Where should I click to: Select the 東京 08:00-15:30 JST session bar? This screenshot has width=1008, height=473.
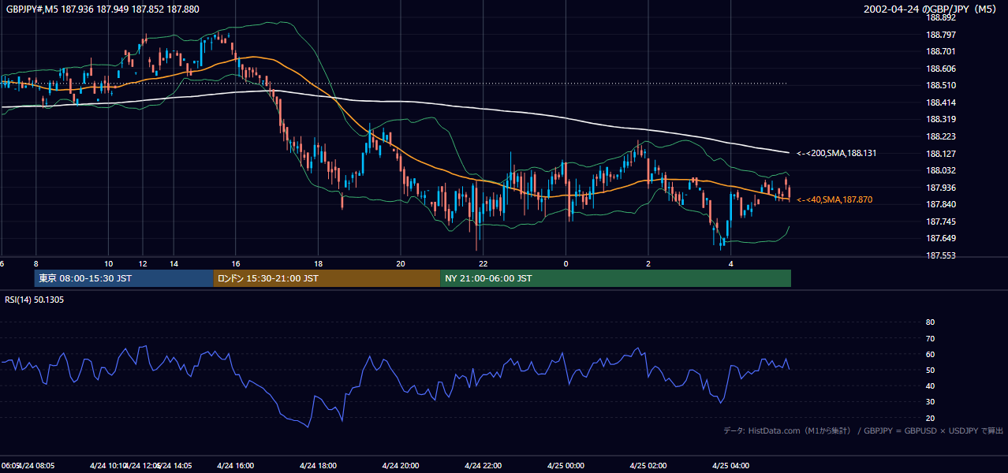click(x=124, y=278)
